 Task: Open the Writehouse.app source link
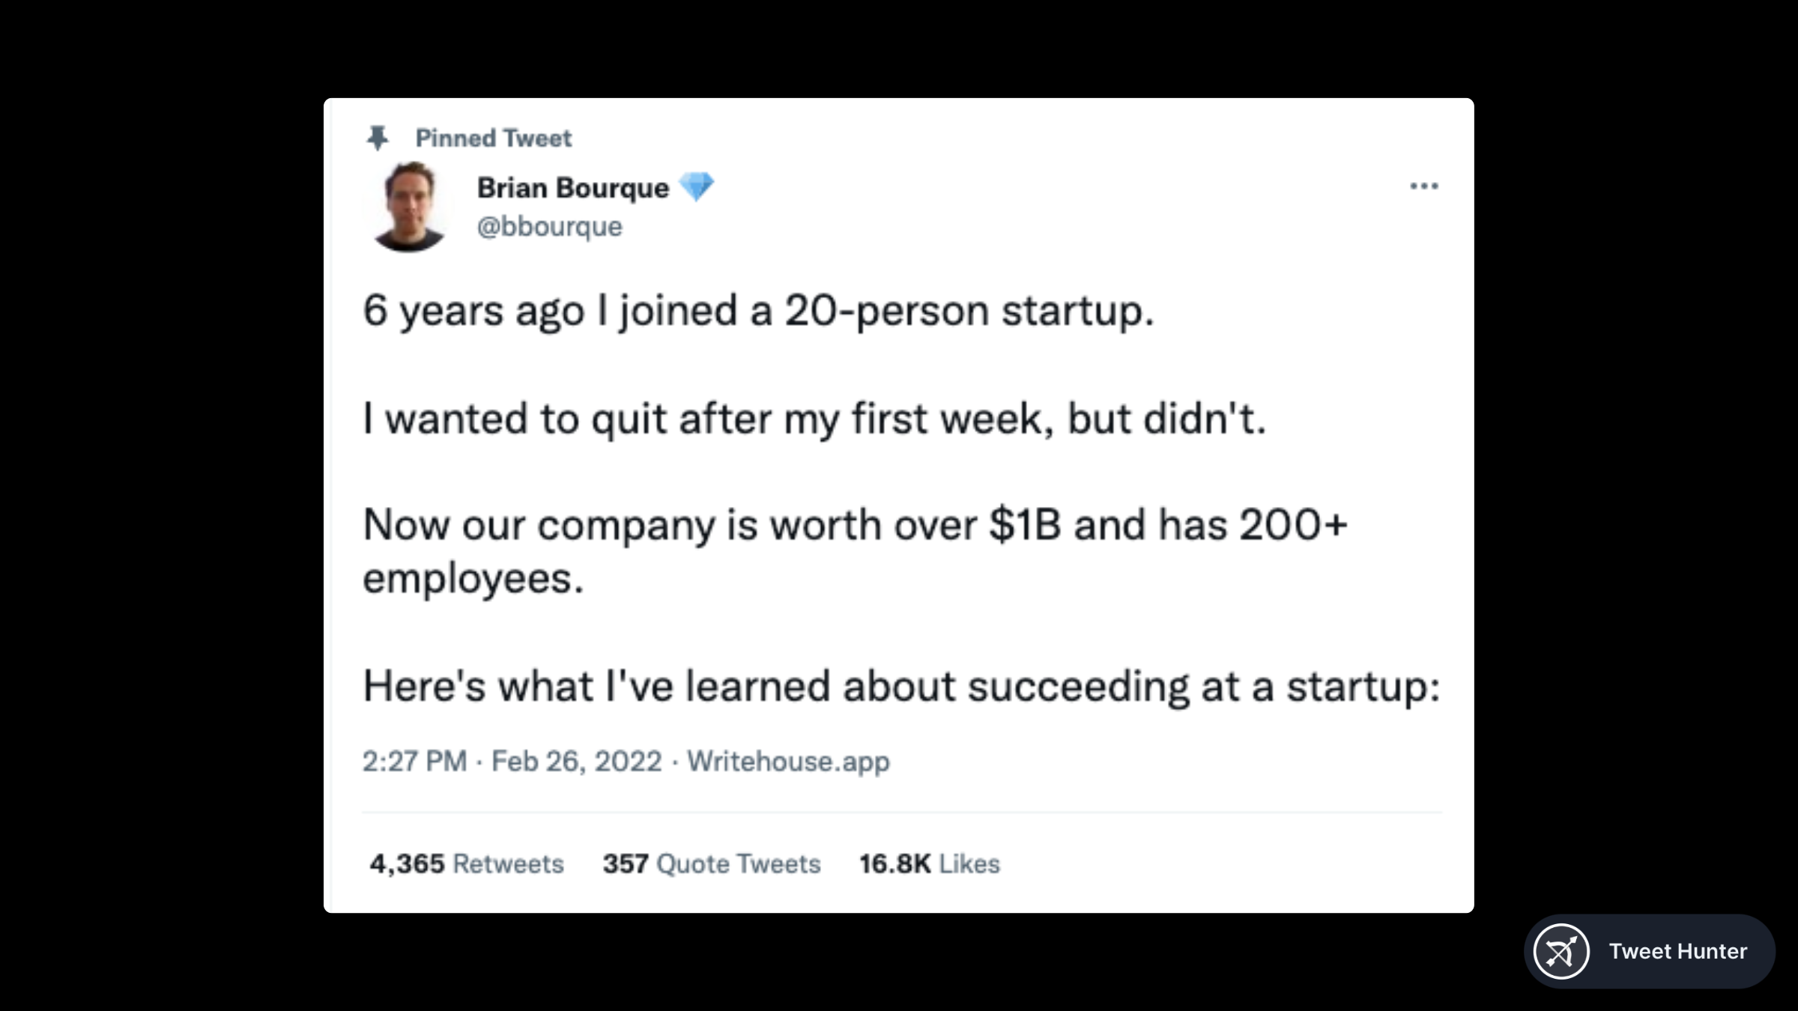pyautogui.click(x=788, y=761)
